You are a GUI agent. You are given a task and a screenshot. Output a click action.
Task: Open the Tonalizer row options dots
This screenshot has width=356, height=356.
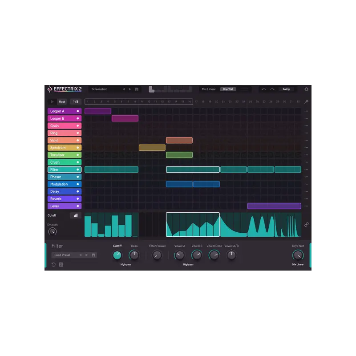(x=306, y=155)
